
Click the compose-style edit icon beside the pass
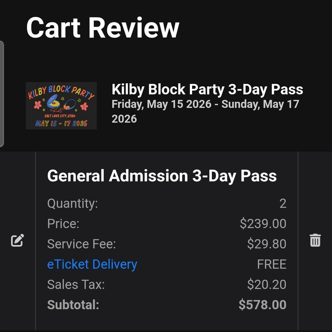(x=17, y=241)
